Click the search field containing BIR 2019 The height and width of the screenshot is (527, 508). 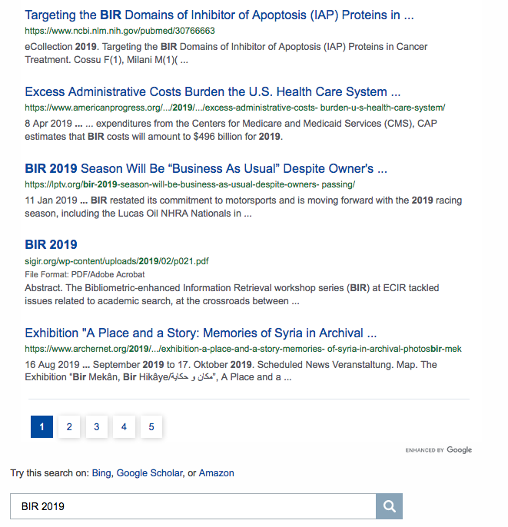pos(192,506)
